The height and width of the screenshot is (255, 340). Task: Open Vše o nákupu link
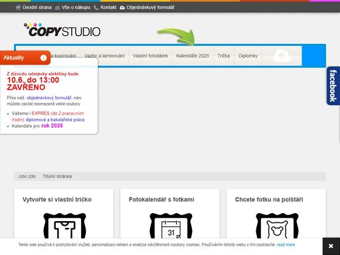click(76, 7)
